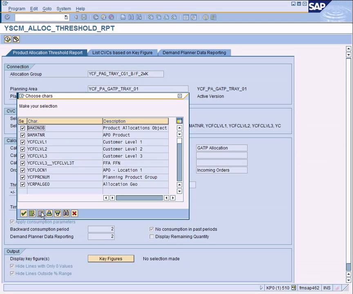Click the Find binoculars icon in dialog

[x=66, y=213]
